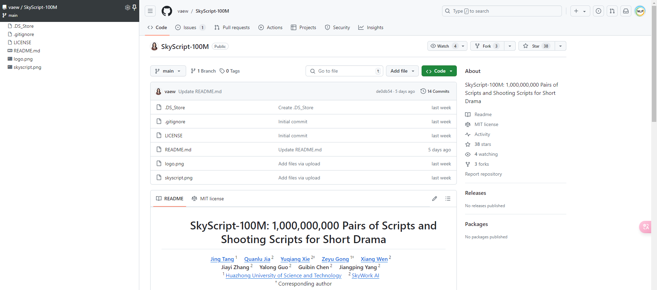Open the Jing Tang author link
657x290 pixels.
[x=222, y=259]
